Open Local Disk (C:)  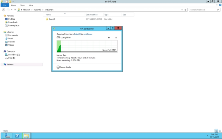(12, 55)
